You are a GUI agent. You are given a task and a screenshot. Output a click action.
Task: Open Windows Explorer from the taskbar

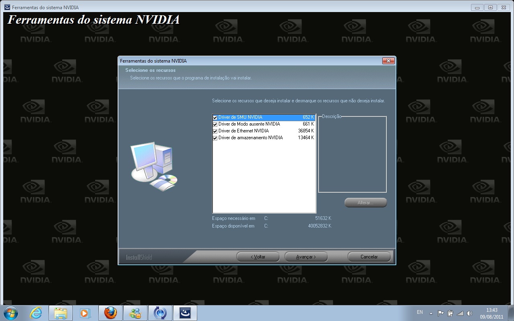61,313
